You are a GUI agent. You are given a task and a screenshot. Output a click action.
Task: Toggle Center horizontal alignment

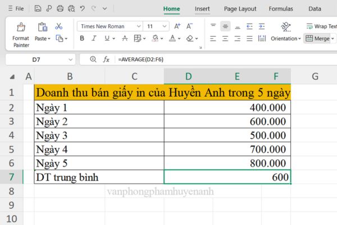[225, 39]
